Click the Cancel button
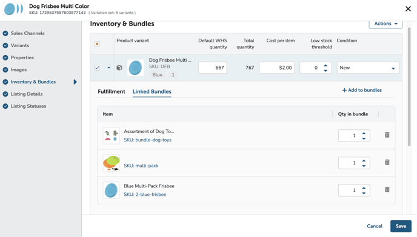This screenshot has width=417, height=237. click(x=375, y=226)
